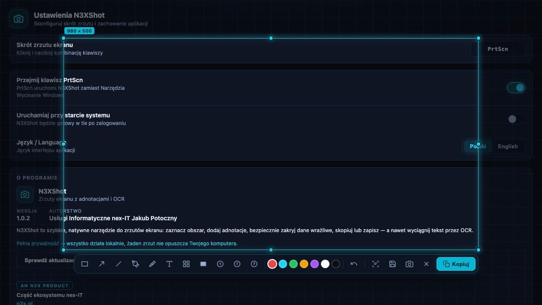Toggle the Przejmij klawisz PrtScn switch

[x=516, y=88]
